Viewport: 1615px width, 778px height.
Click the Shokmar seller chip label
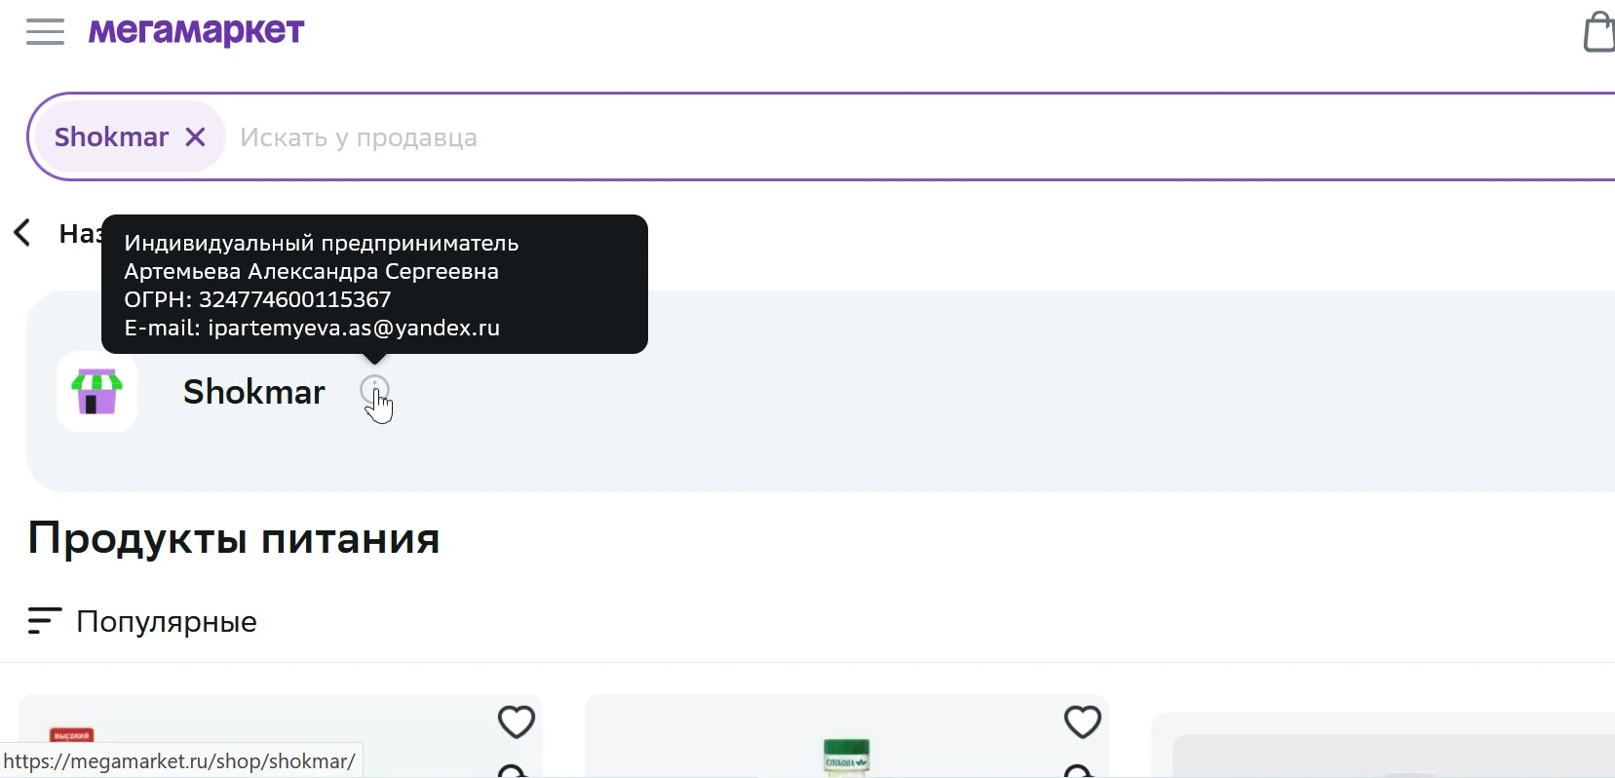(111, 137)
